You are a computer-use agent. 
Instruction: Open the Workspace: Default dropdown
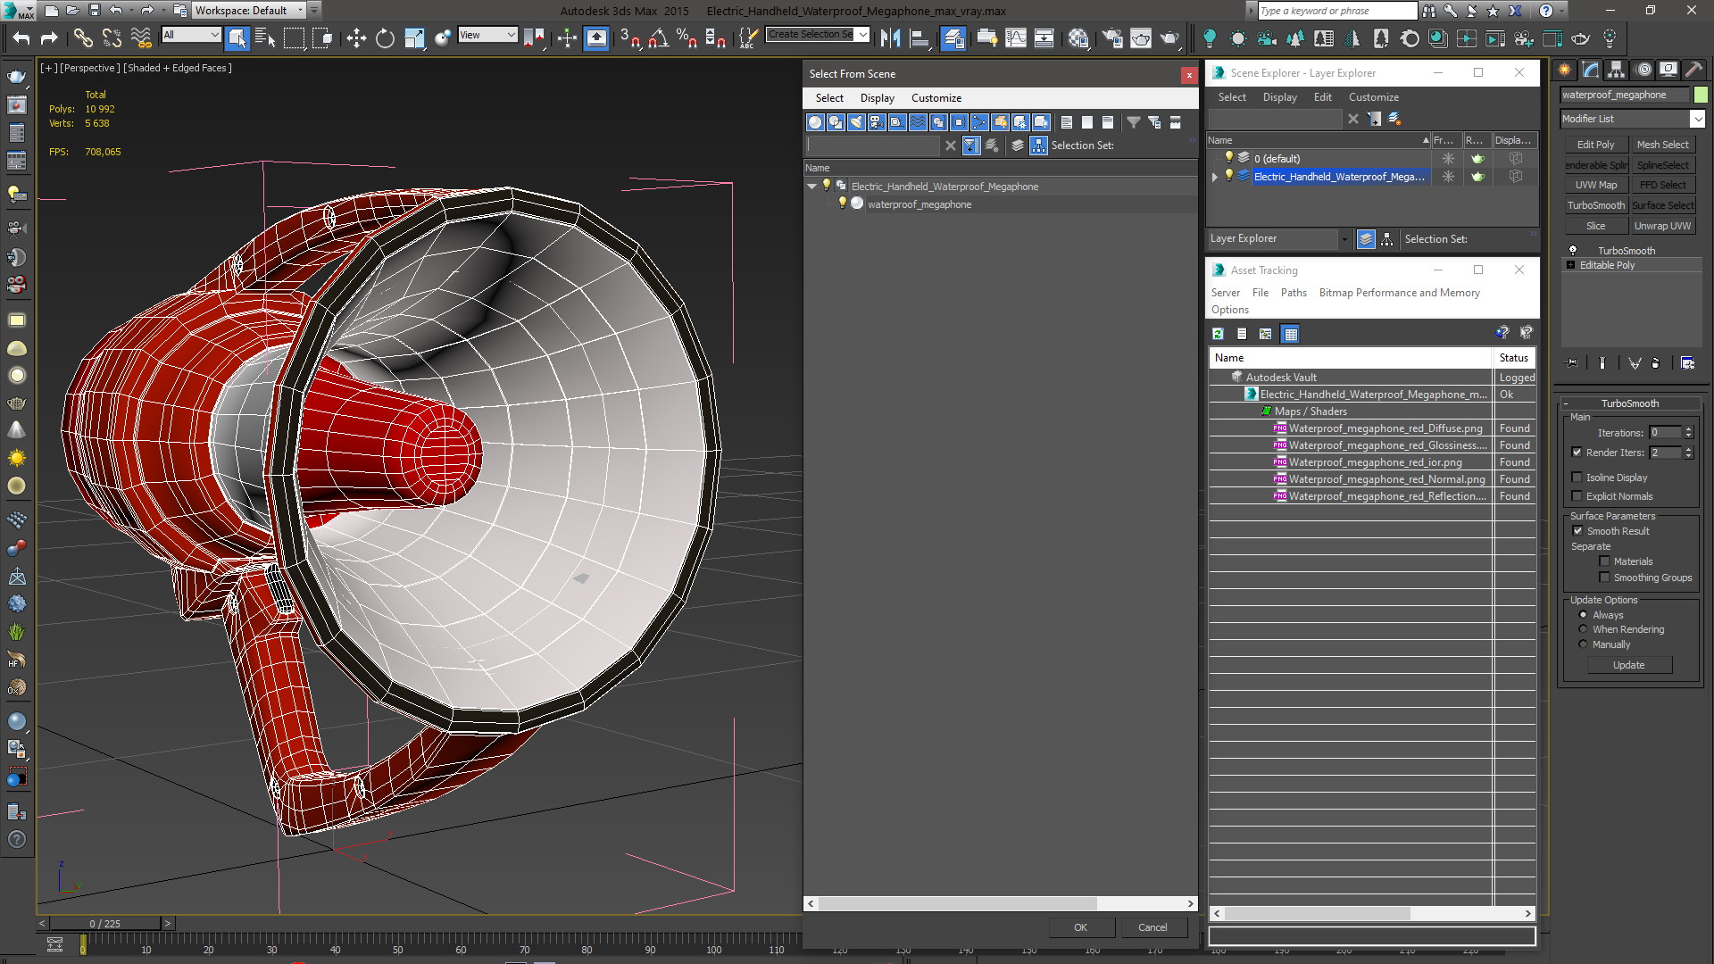pos(249,11)
